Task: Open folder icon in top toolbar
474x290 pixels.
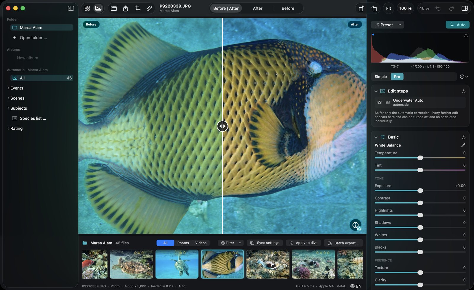Action: click(114, 8)
